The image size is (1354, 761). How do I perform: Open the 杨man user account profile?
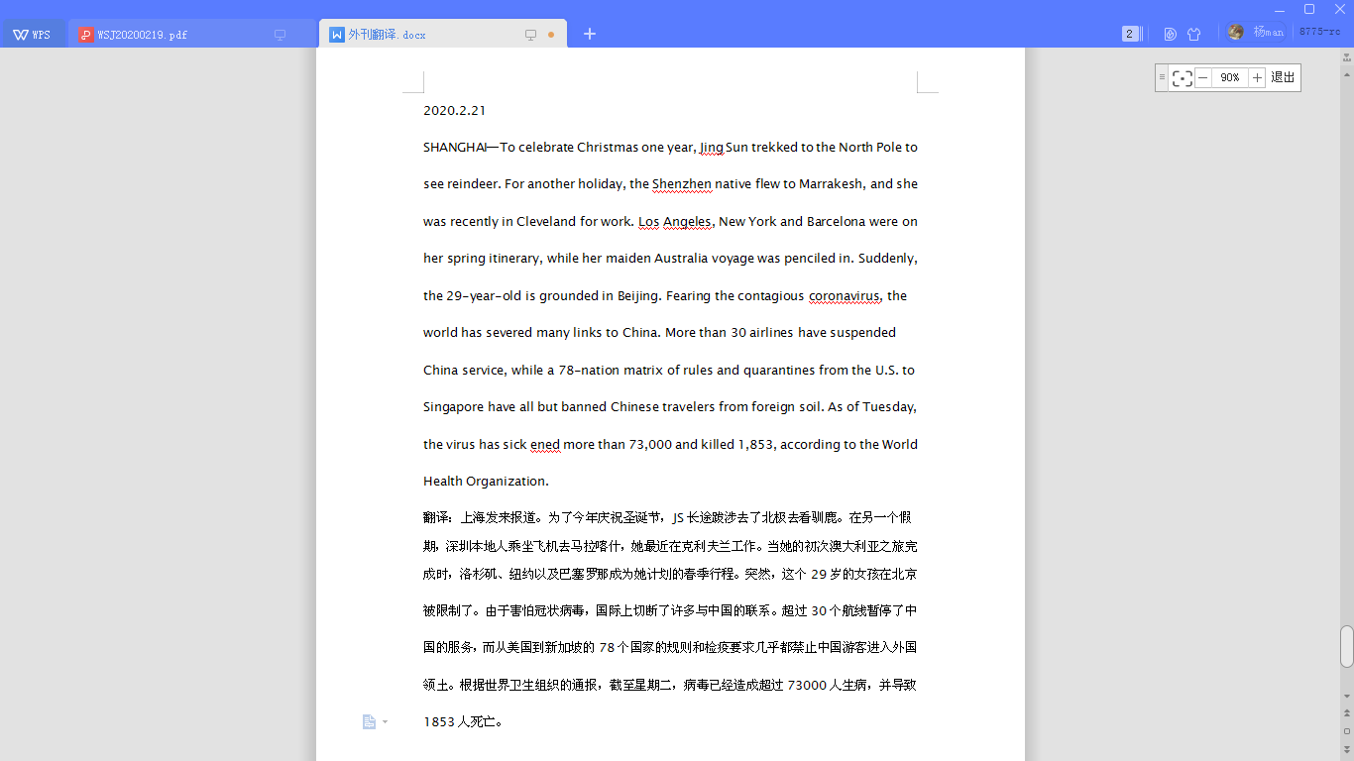point(1255,32)
